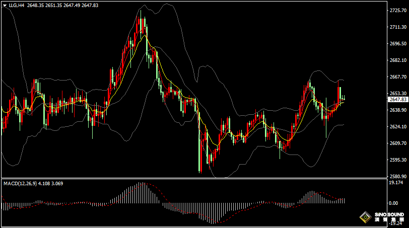This screenshot has width=409, height=228.
Task: Click the MACD scale value 19.174
Action: pyautogui.click(x=396, y=183)
